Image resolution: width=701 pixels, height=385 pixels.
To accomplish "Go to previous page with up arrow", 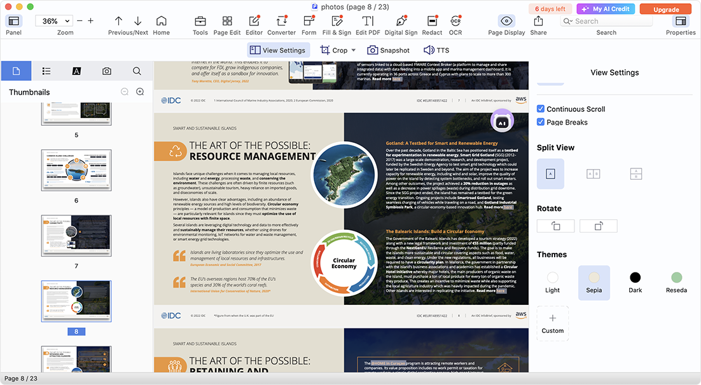I will (x=118, y=21).
